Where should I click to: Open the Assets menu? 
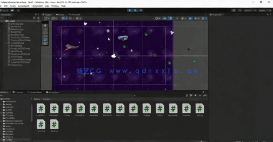pos(13,6)
